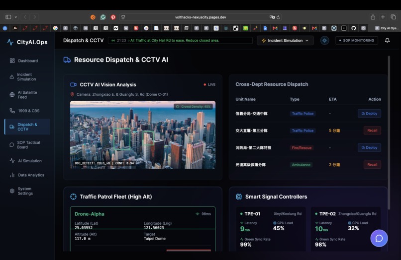401x260 pixels.
Task: Select the Drone-Alpha card title
Action: [90, 214]
